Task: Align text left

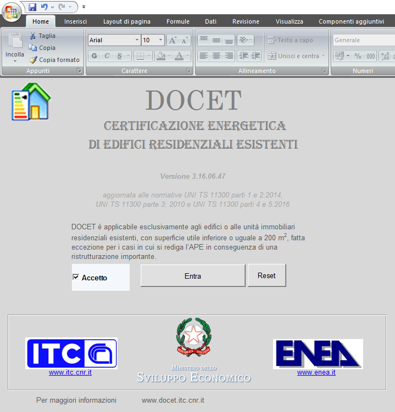Action: [x=204, y=56]
